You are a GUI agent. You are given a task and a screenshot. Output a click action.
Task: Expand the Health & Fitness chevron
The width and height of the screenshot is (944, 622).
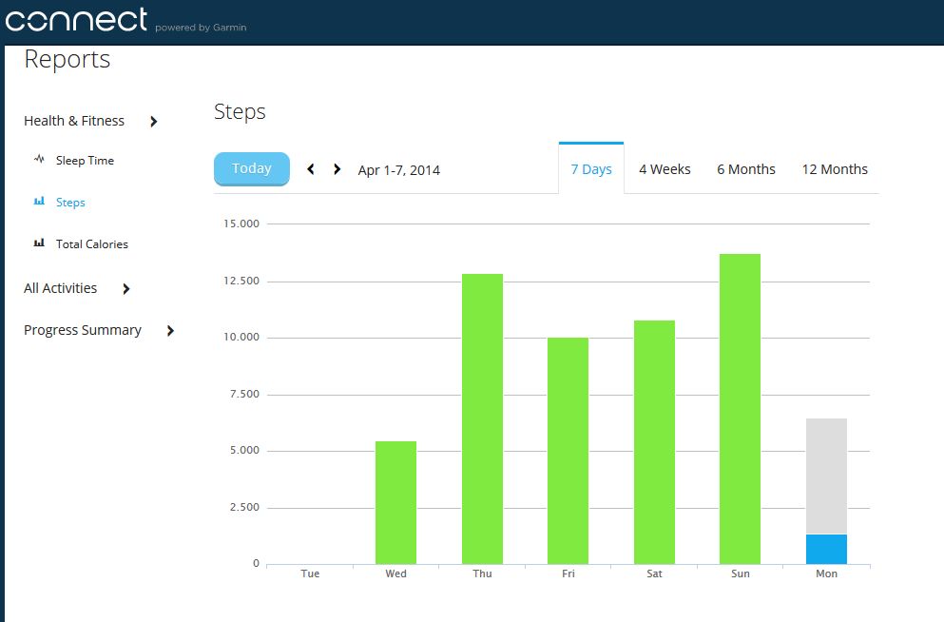click(x=153, y=122)
